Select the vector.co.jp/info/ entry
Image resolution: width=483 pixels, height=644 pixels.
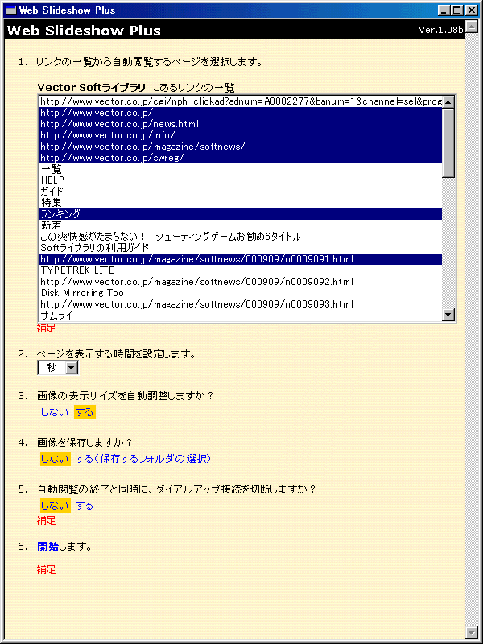[x=241, y=135]
